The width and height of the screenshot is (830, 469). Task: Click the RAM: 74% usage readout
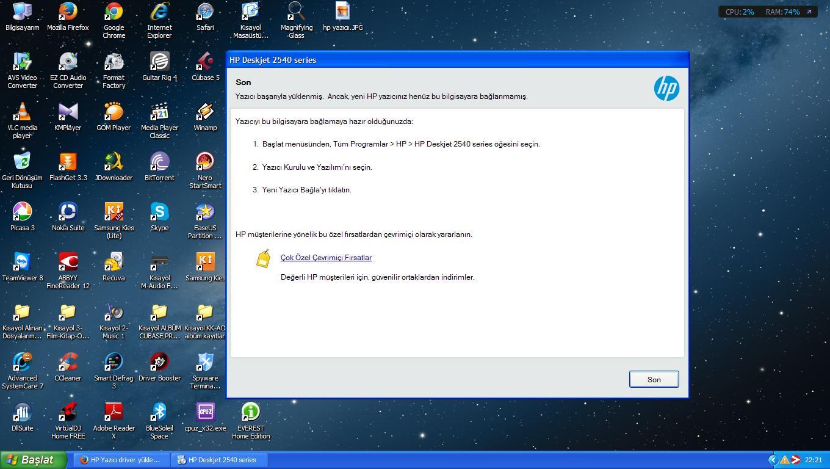click(782, 12)
